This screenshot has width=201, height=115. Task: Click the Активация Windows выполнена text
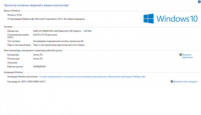pyautogui.click(x=22, y=77)
